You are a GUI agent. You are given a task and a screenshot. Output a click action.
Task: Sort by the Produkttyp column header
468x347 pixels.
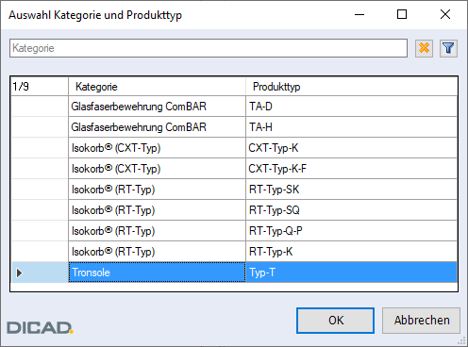[x=351, y=87]
